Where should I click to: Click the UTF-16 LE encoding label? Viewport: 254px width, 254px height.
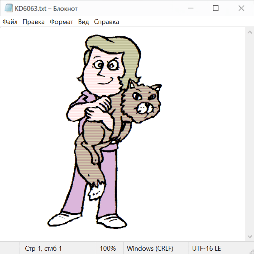click(x=206, y=248)
